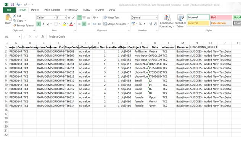The width and height of the screenshot is (243, 142).
Task: Open the Name Box dropdown arrow
Action: (x=19, y=37)
